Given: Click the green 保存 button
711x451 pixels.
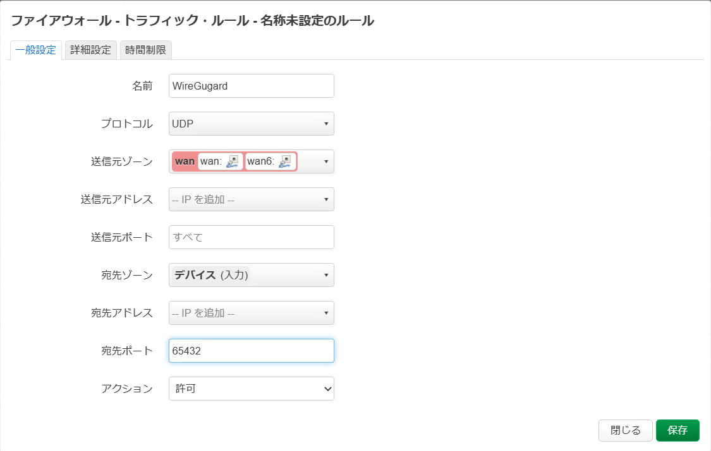Looking at the screenshot, I should (x=678, y=430).
